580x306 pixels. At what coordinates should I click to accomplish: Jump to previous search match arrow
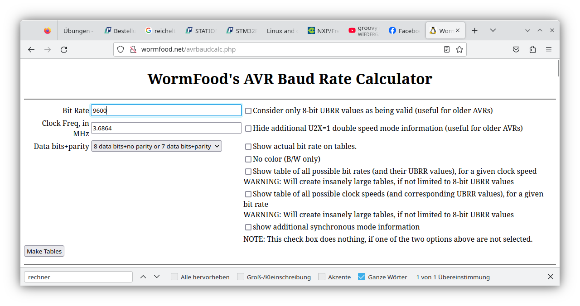click(x=143, y=277)
